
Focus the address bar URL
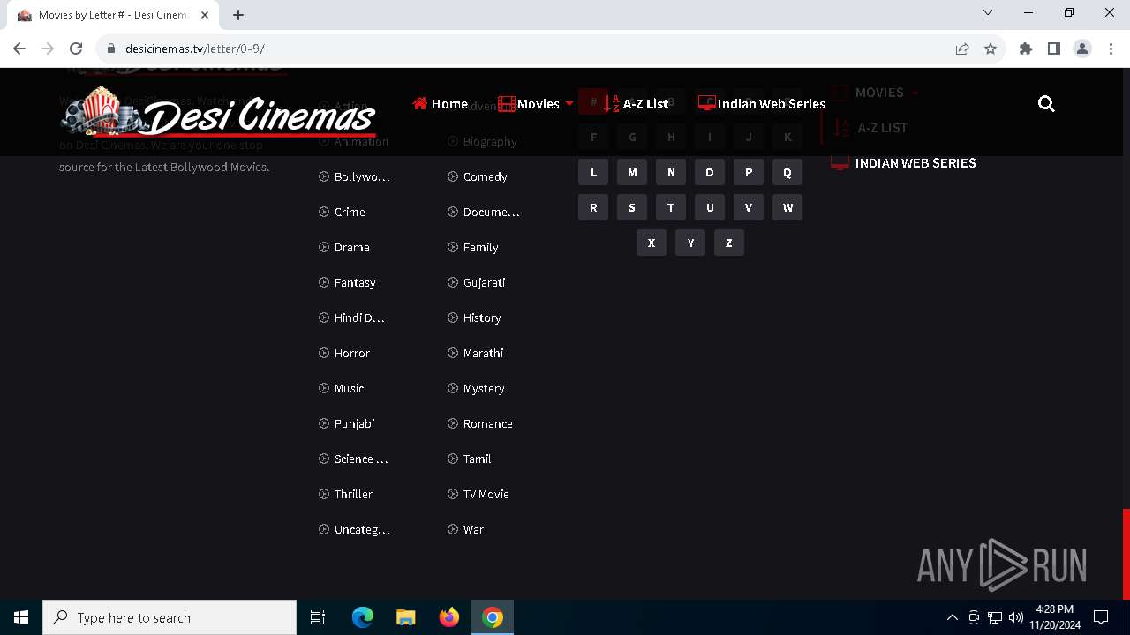(194, 49)
